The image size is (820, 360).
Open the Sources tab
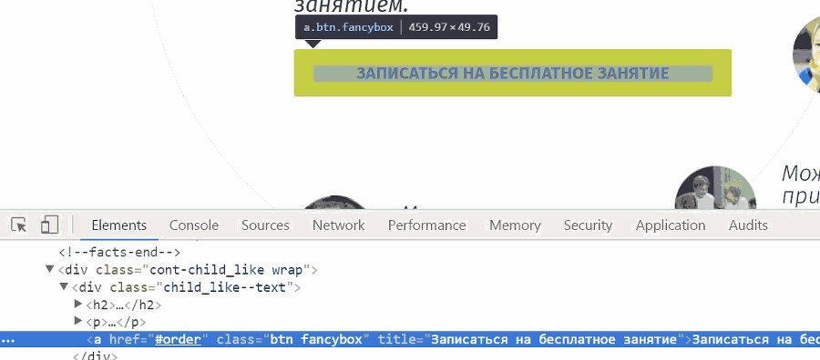265,225
